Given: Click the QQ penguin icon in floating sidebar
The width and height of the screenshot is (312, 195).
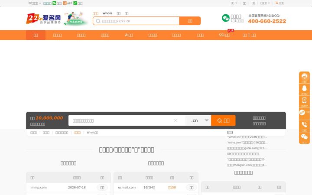Looking at the screenshot, I should 304,88.
